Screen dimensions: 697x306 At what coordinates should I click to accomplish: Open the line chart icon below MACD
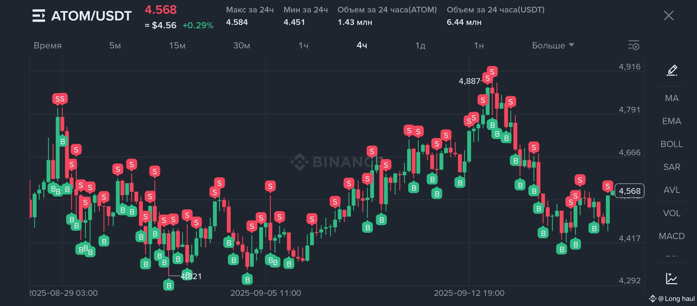(x=672, y=279)
